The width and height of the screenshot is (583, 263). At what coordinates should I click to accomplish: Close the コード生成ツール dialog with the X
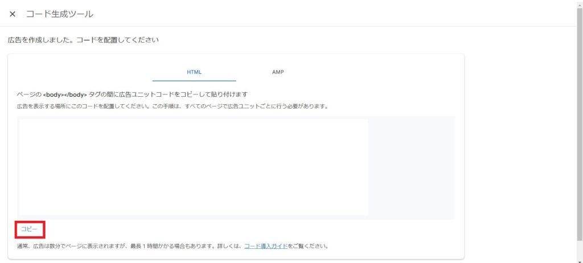click(x=13, y=14)
